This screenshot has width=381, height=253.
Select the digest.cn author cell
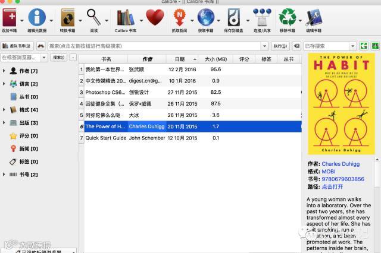(x=147, y=81)
